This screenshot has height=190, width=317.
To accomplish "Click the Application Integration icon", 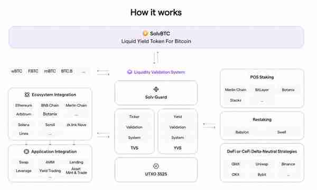I will click(x=26, y=152).
